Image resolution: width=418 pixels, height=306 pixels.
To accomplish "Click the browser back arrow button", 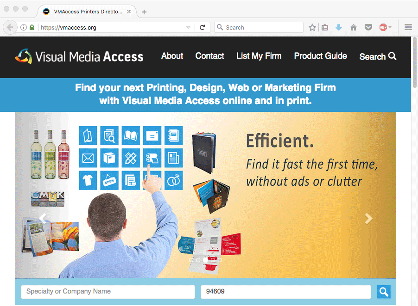I will tap(10, 27).
